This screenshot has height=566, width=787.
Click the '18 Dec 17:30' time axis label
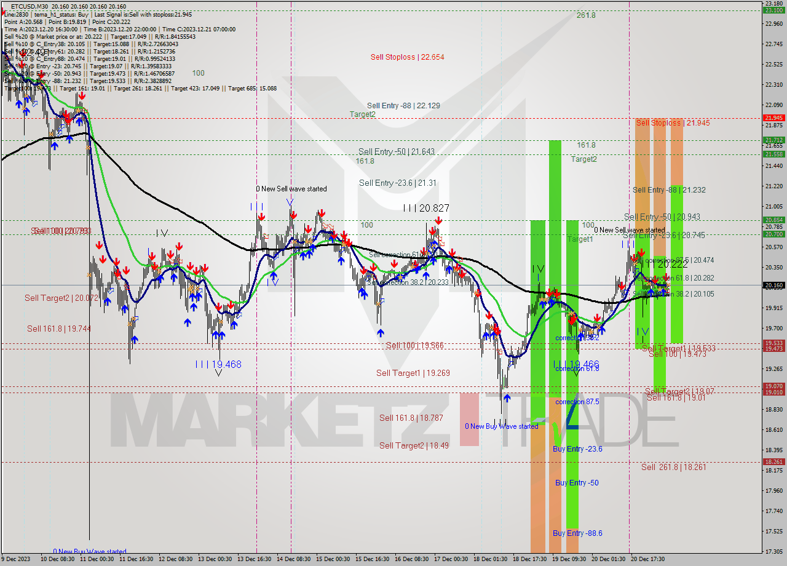click(530, 559)
